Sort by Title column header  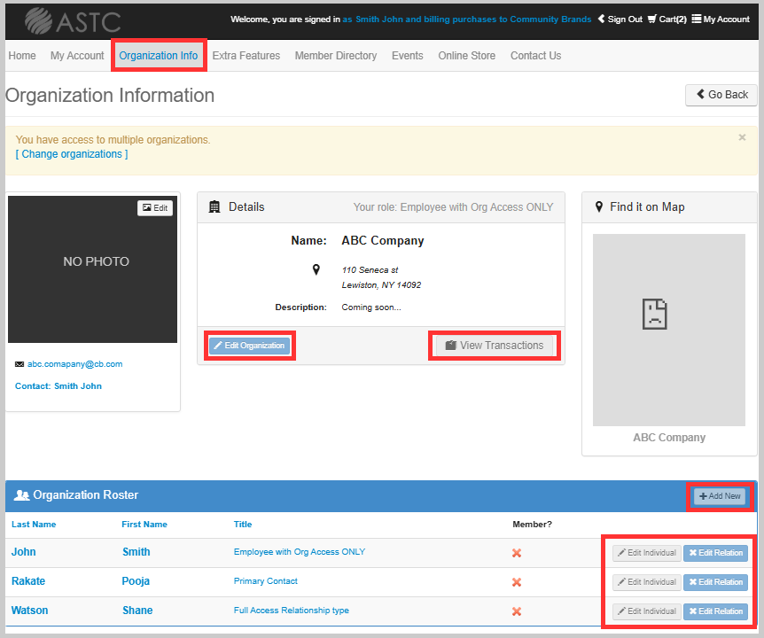click(243, 524)
